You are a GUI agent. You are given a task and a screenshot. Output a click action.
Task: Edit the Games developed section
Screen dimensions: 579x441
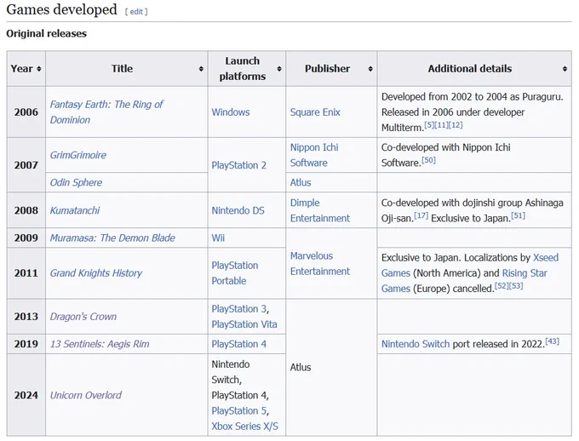point(136,11)
